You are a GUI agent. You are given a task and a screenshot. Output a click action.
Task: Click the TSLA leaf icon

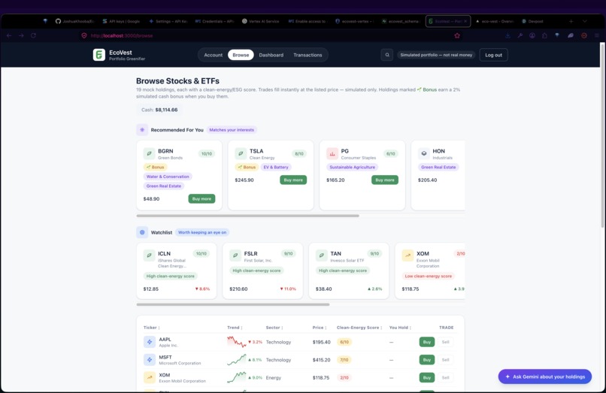pyautogui.click(x=241, y=153)
